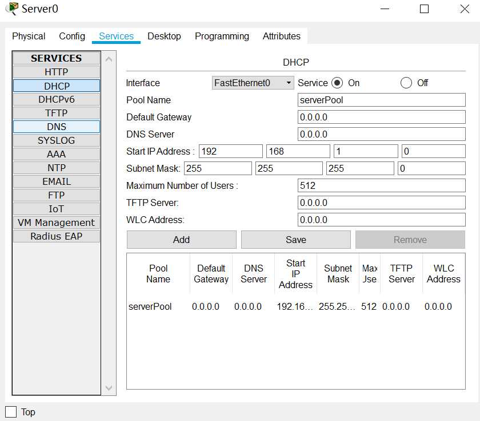Open the Attributes tab
Image resolution: width=480 pixels, height=421 pixels.
(281, 37)
